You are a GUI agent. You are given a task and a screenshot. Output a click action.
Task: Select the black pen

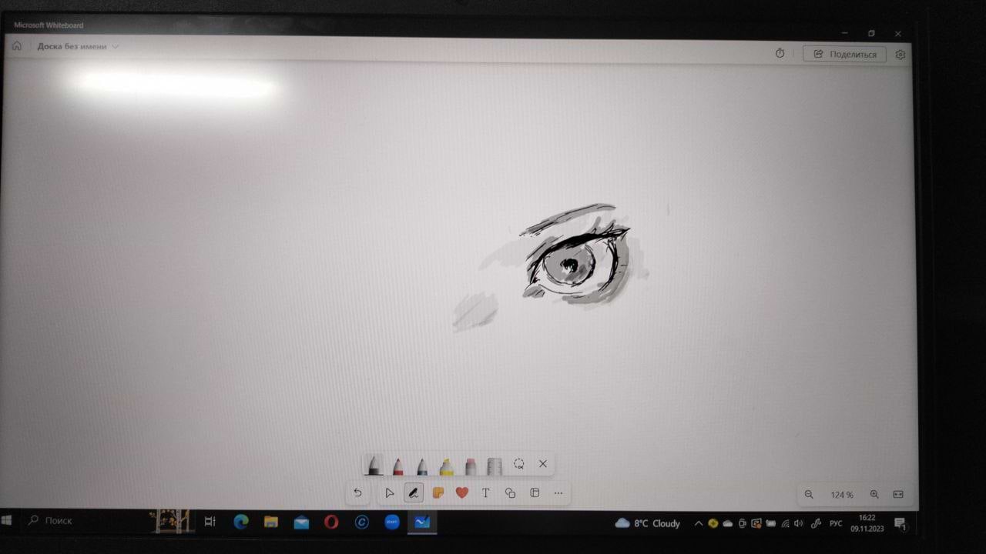pos(374,465)
